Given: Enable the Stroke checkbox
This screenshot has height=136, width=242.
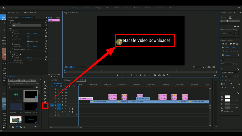Looking at the screenshot, I should 222,100.
